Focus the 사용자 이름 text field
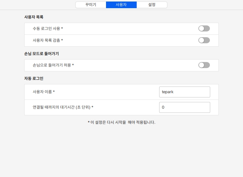243x177 pixels. pyautogui.click(x=184, y=92)
